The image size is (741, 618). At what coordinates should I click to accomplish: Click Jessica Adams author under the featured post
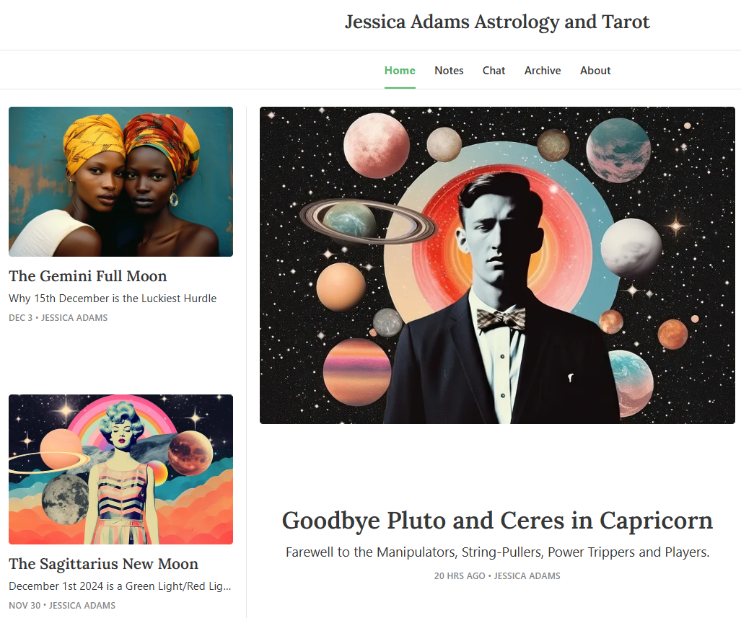pyautogui.click(x=527, y=576)
